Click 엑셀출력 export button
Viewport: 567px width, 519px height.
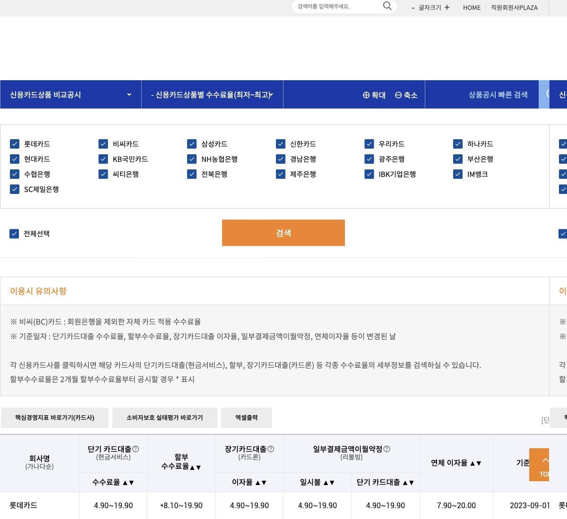247,418
